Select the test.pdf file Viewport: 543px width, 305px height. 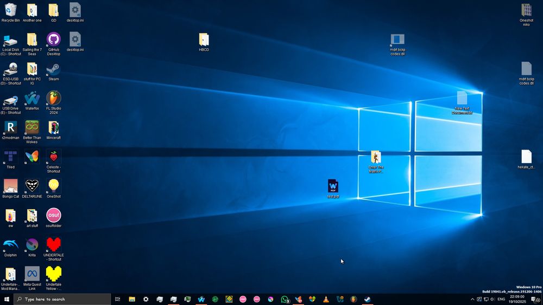pyautogui.click(x=333, y=189)
